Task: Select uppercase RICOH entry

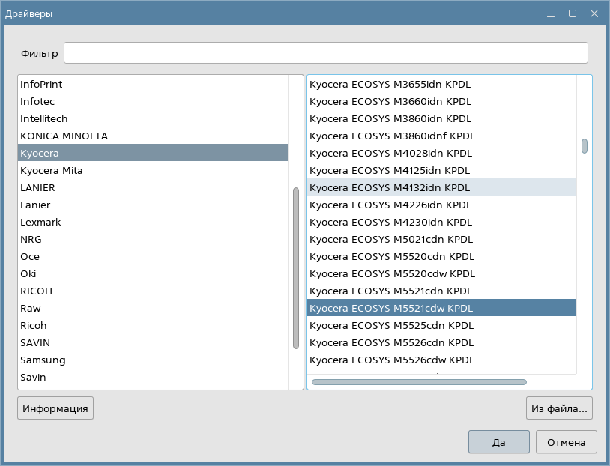Action: coord(153,291)
